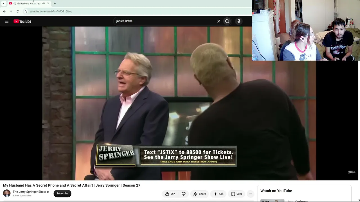Go to the YouTube home logo

coord(22,21)
